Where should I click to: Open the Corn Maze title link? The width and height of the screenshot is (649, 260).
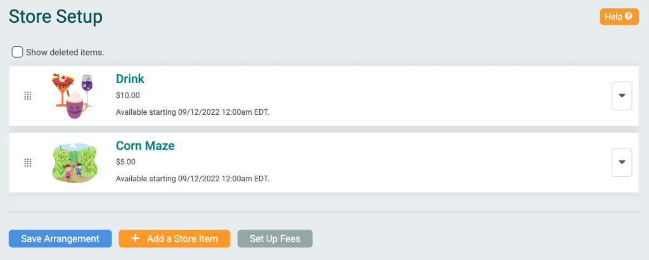point(145,145)
